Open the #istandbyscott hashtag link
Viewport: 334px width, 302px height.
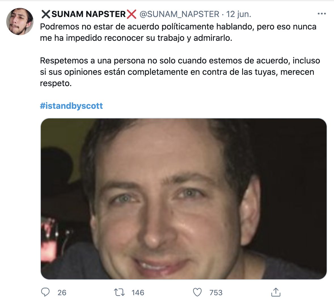[71, 106]
